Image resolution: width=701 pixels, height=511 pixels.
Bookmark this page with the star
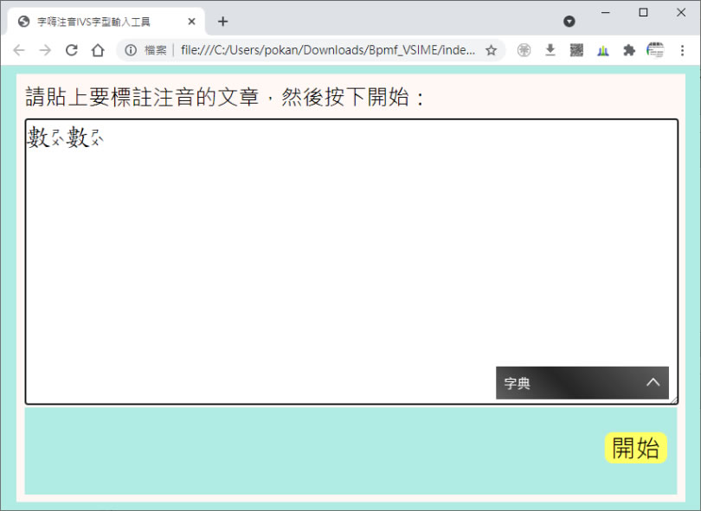pyautogui.click(x=491, y=50)
